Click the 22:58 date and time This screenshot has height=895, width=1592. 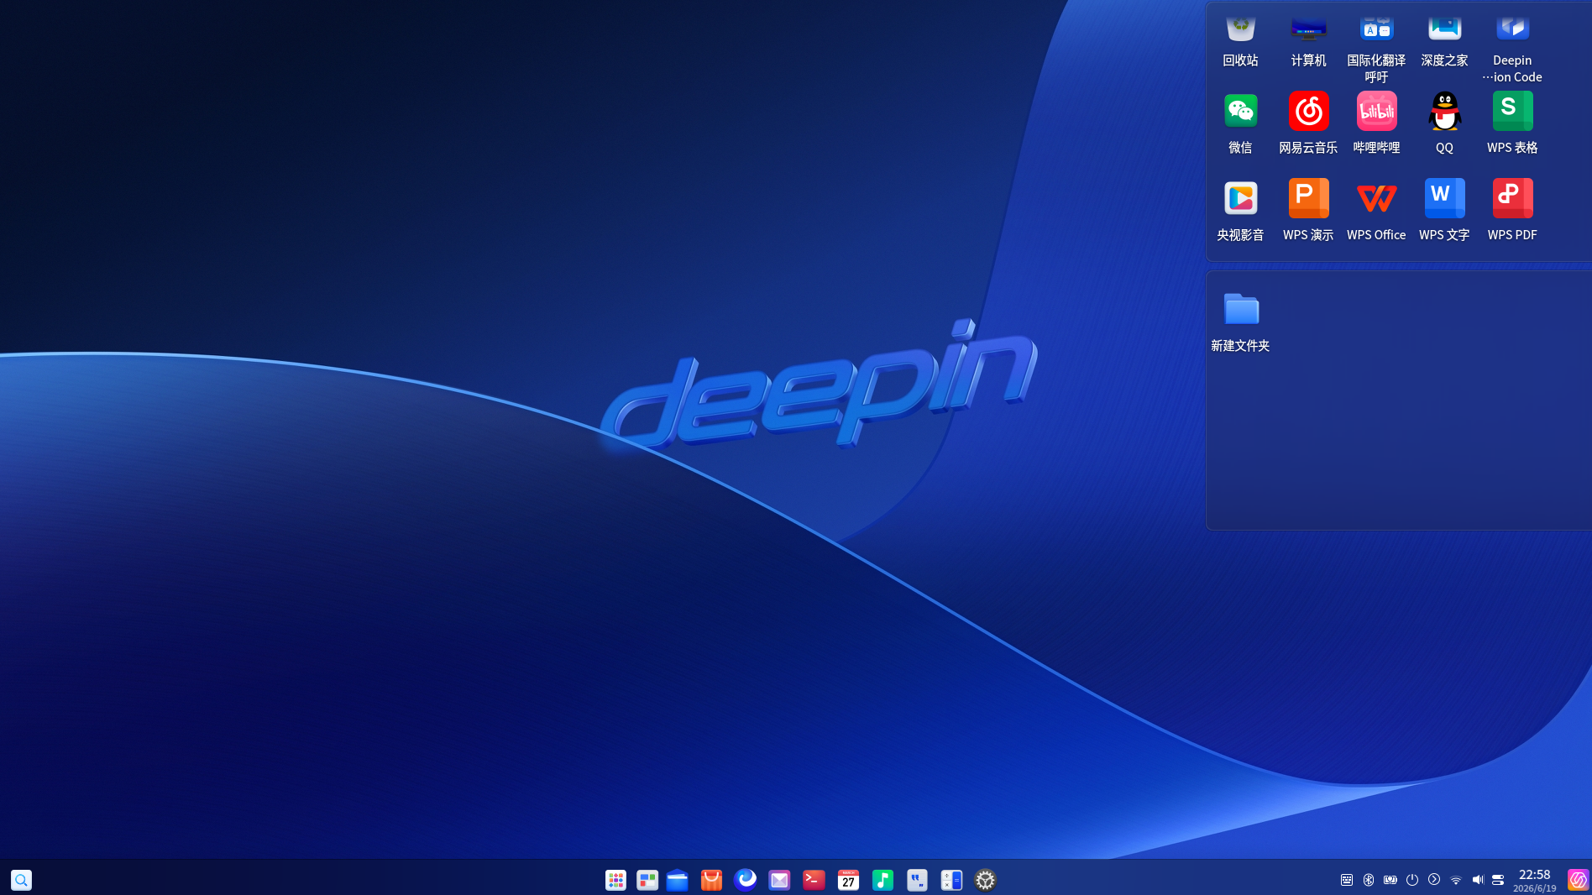tap(1534, 880)
